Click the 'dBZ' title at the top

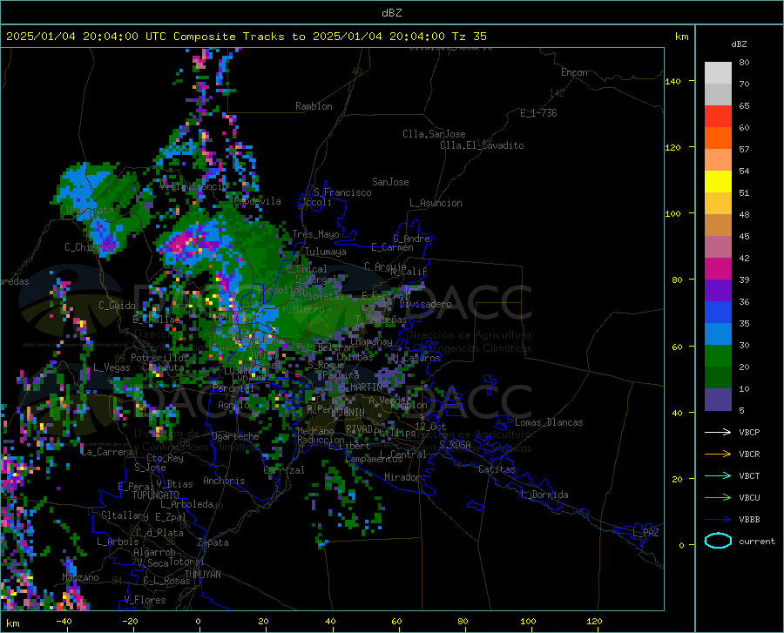(x=391, y=12)
